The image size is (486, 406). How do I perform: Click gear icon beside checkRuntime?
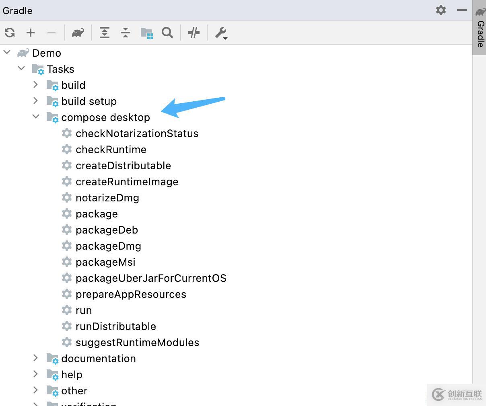[x=66, y=149]
